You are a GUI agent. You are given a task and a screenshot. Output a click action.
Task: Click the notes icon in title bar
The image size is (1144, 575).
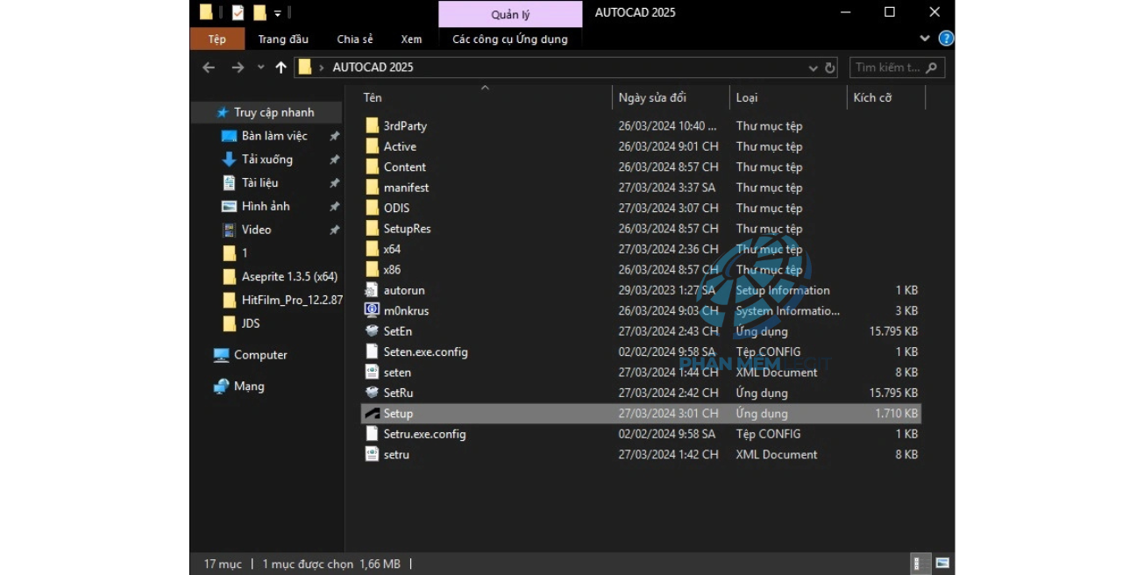(238, 13)
